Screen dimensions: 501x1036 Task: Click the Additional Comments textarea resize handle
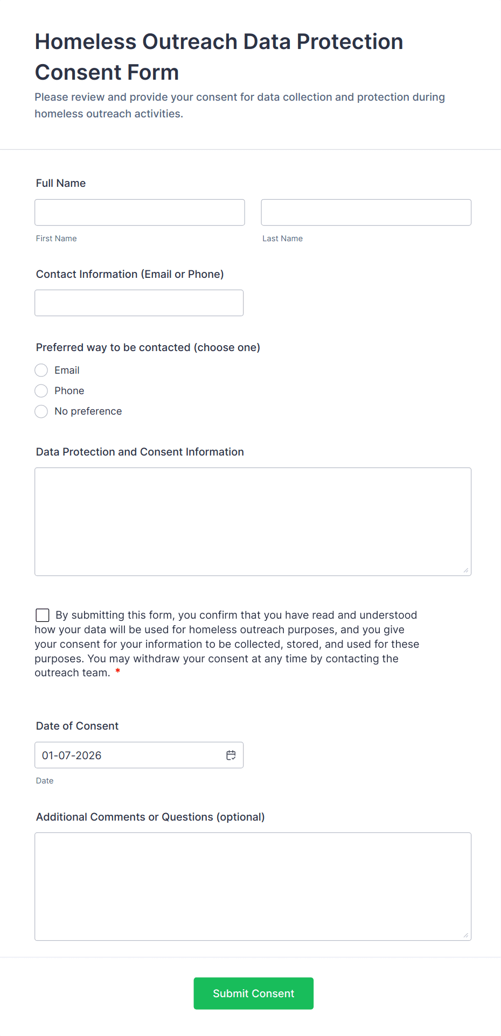(x=466, y=935)
